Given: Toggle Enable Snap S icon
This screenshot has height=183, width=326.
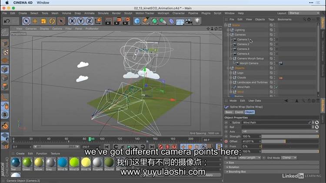Looking at the screenshot, I should tap(5, 115).
